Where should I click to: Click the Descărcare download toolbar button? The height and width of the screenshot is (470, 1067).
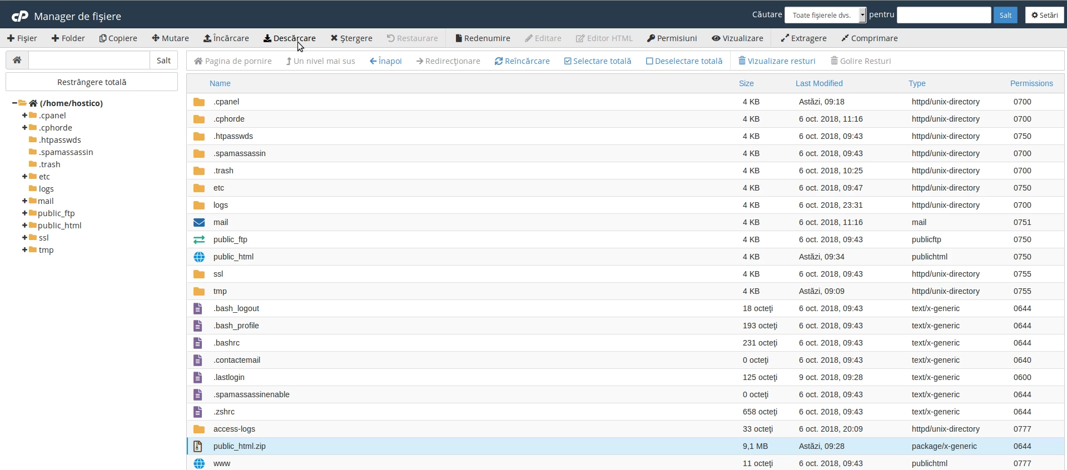(289, 38)
